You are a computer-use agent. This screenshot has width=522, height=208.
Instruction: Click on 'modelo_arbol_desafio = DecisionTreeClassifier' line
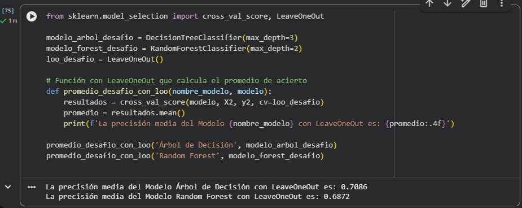172,38
